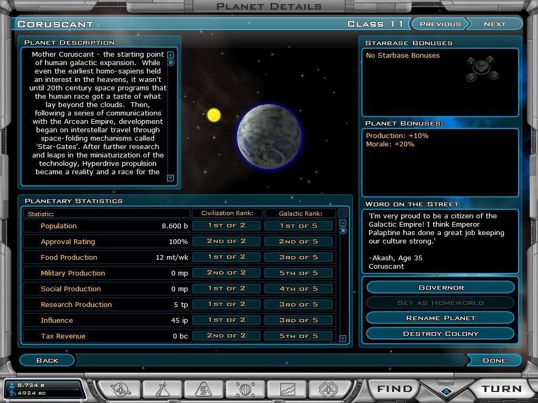538x403 pixels.
Task: Click Social Production galactic rank '4th of 5'
Action: coord(298,289)
